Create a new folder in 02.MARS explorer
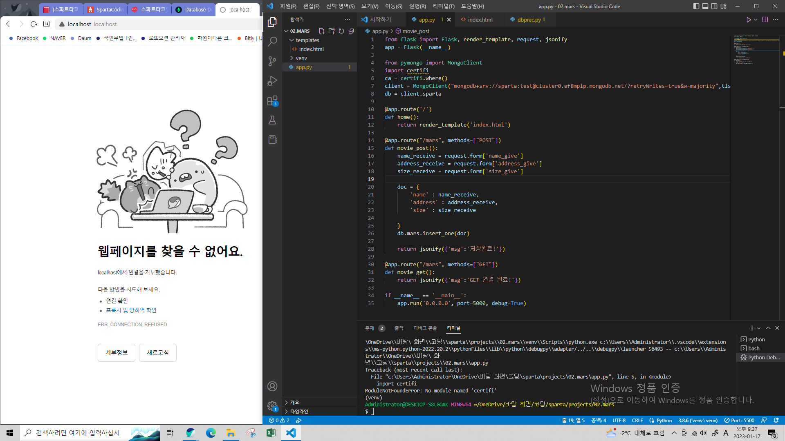 332,31
